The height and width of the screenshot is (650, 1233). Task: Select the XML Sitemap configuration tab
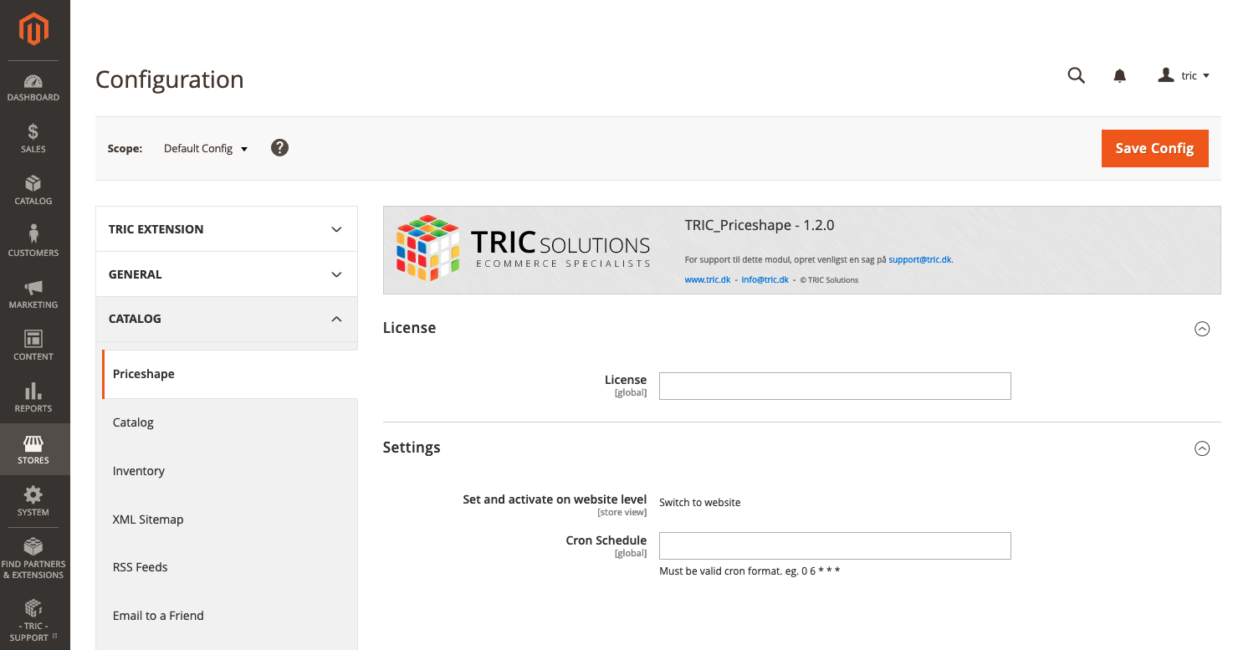point(148,519)
